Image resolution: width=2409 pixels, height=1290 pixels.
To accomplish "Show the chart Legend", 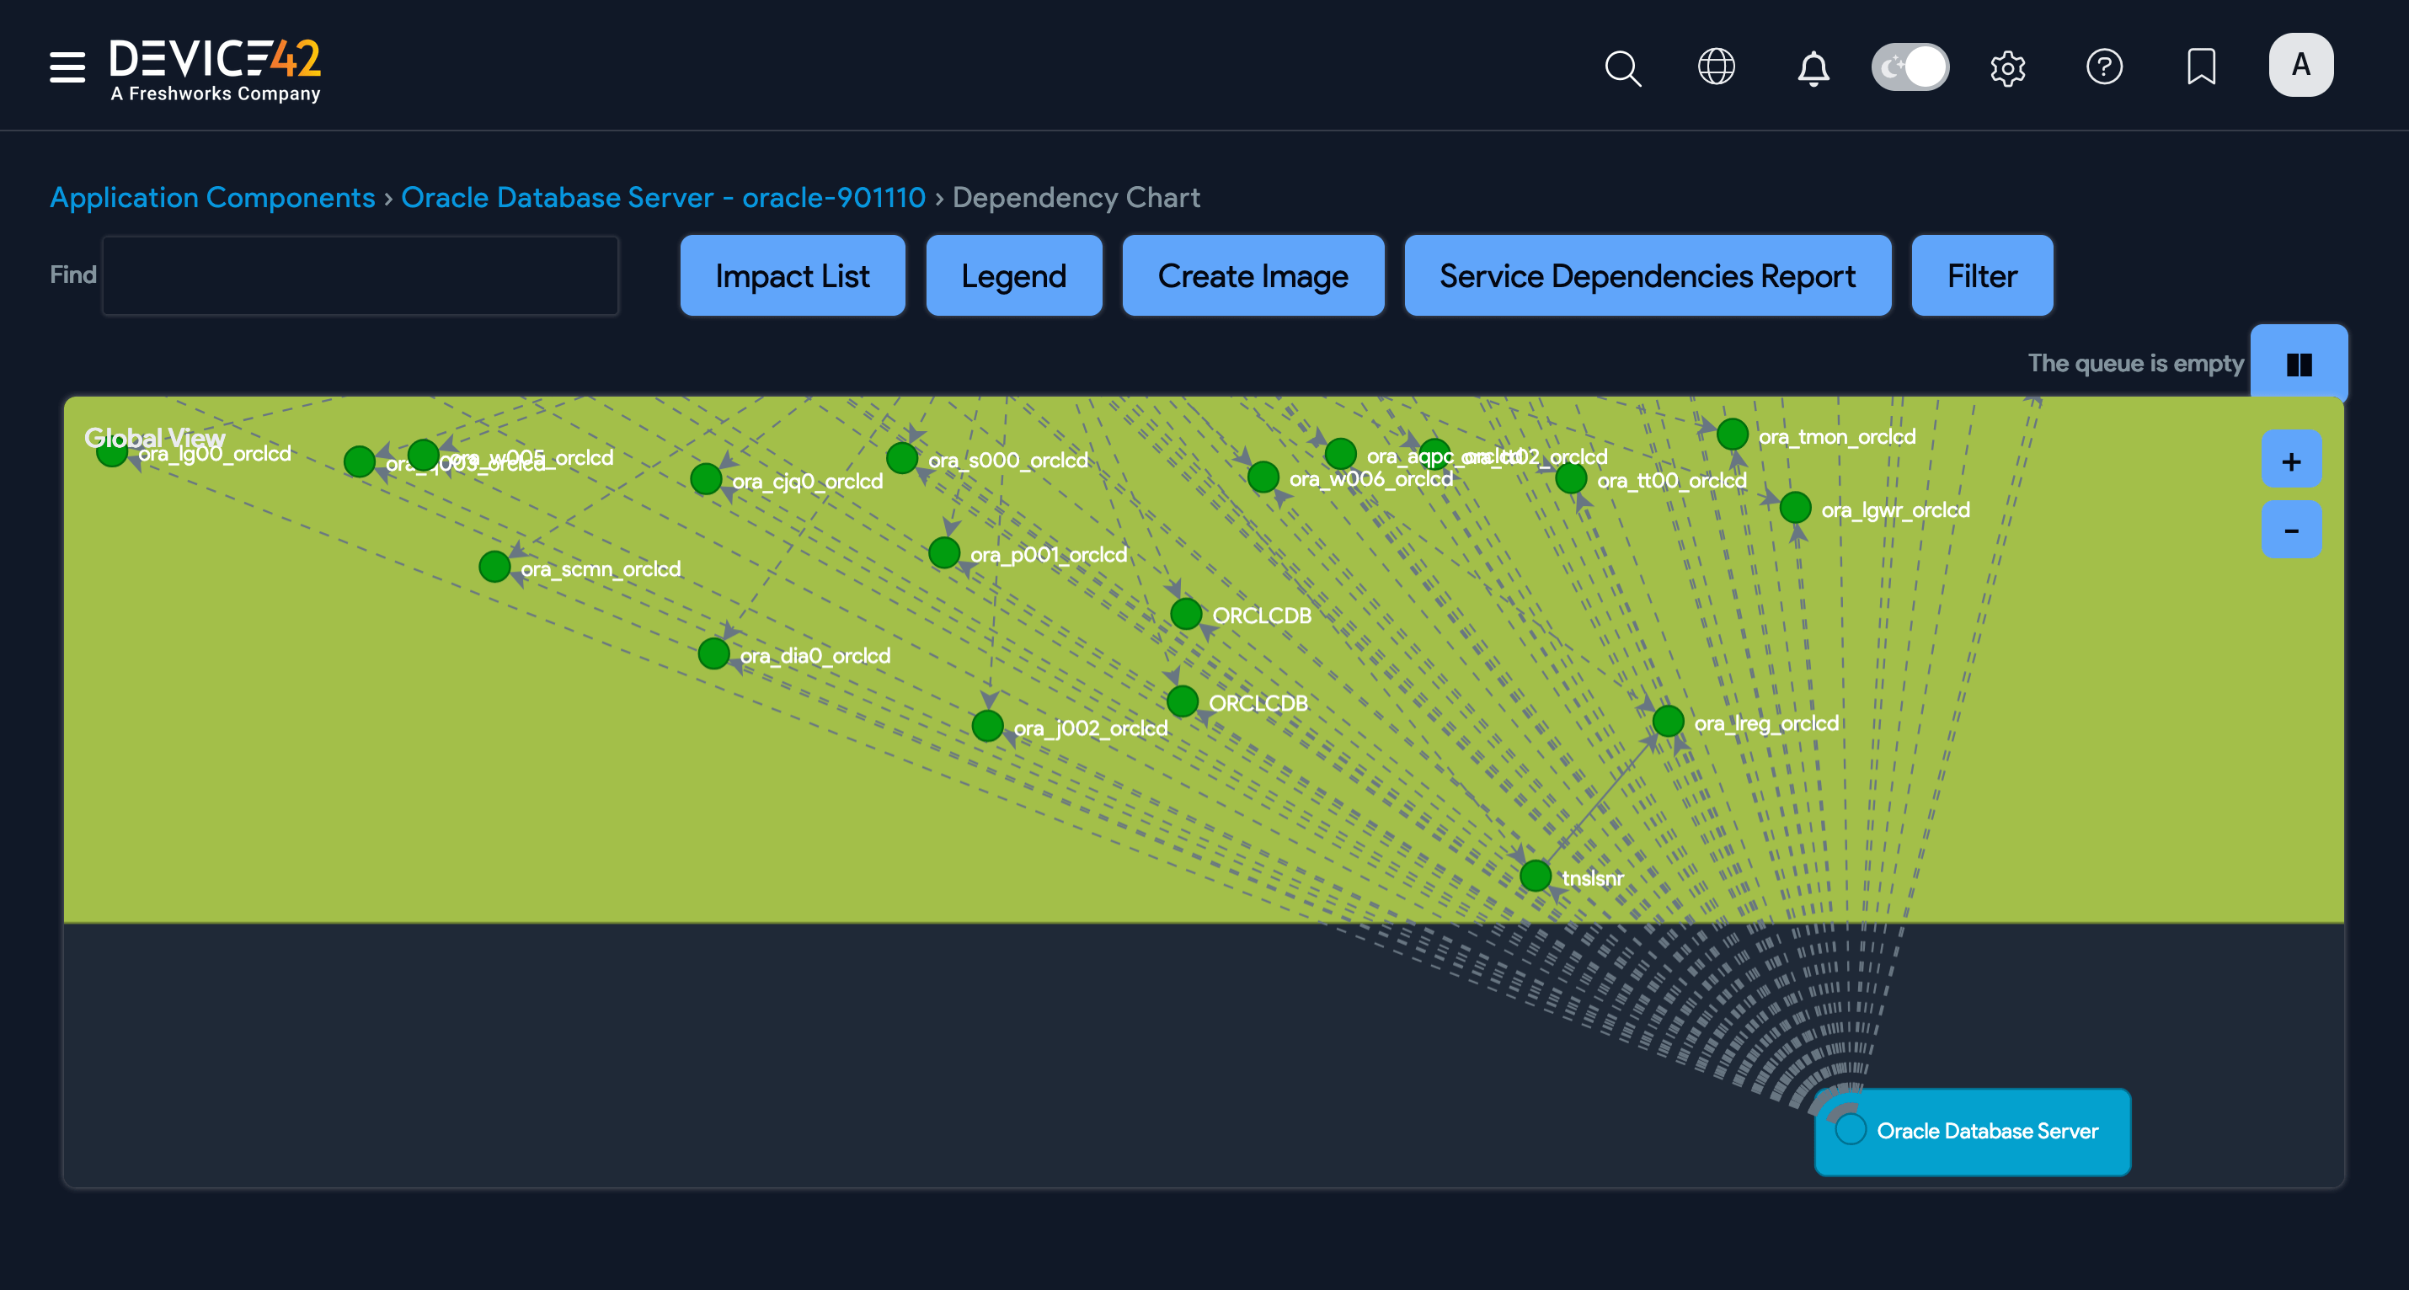I will coord(1014,275).
